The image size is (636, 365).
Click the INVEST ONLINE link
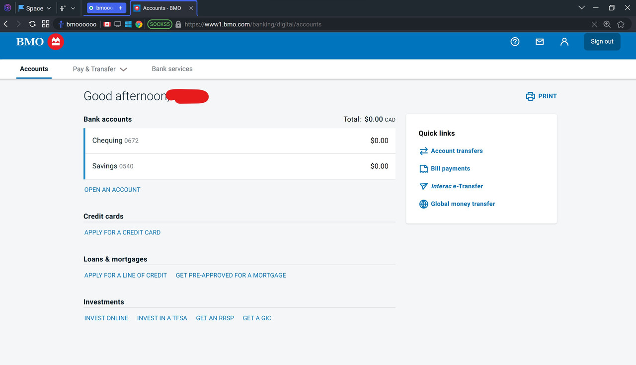106,318
